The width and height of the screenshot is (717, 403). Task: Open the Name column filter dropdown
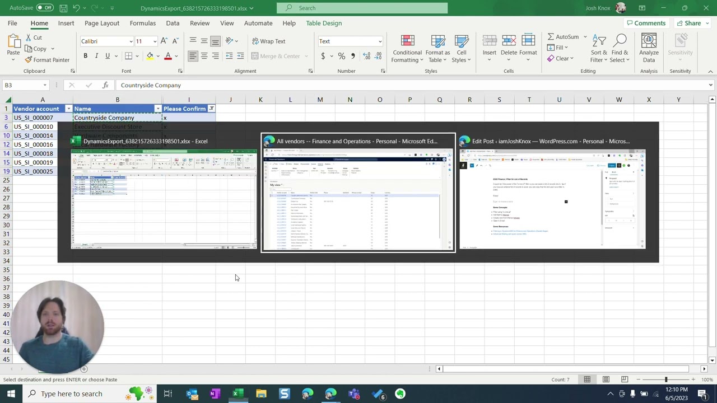157,109
